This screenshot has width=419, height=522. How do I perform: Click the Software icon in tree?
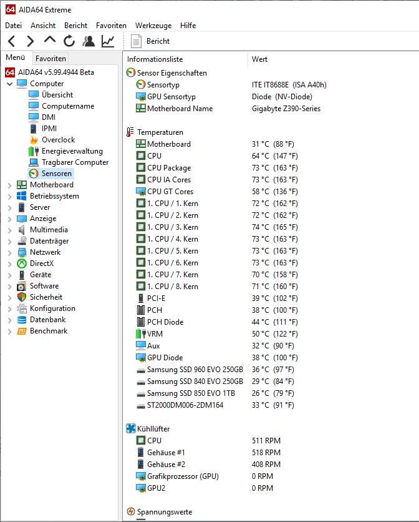[22, 286]
